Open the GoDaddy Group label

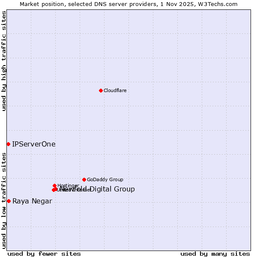click(x=105, y=179)
